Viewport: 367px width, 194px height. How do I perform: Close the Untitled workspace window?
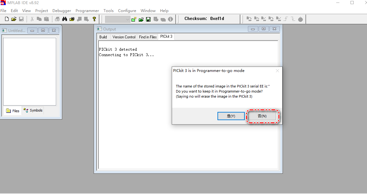54,30
